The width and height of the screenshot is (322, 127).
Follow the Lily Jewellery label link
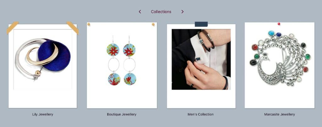click(43, 114)
